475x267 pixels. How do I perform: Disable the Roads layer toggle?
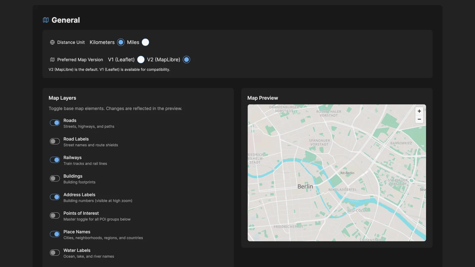click(55, 123)
